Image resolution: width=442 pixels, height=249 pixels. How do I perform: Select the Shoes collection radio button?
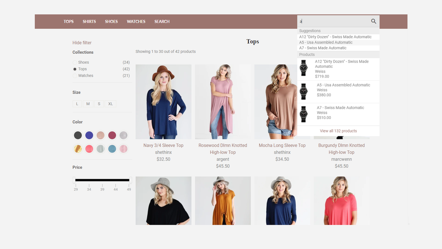click(x=75, y=63)
